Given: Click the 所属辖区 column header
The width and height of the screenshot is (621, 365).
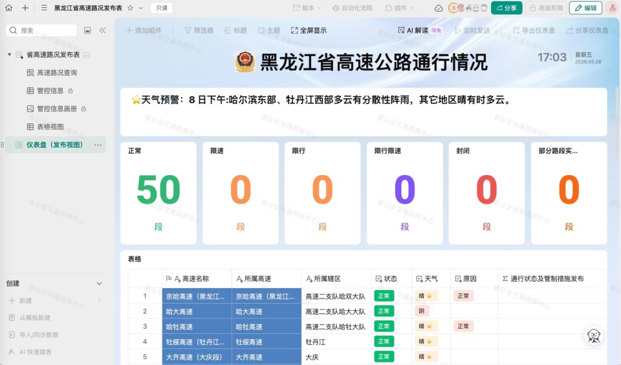Looking at the screenshot, I should coord(336,279).
